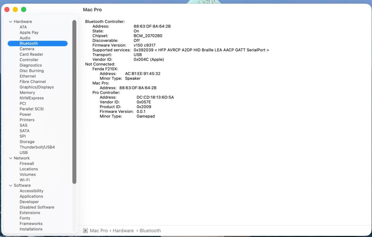The width and height of the screenshot is (372, 237).
Task: Click the sidebar vertical scrollbar
Action: click(74, 102)
